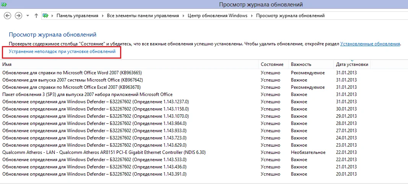The height and width of the screenshot is (192, 408).
Task: Click "Важное" cell of KB967642 row
Action: coord(299,80)
